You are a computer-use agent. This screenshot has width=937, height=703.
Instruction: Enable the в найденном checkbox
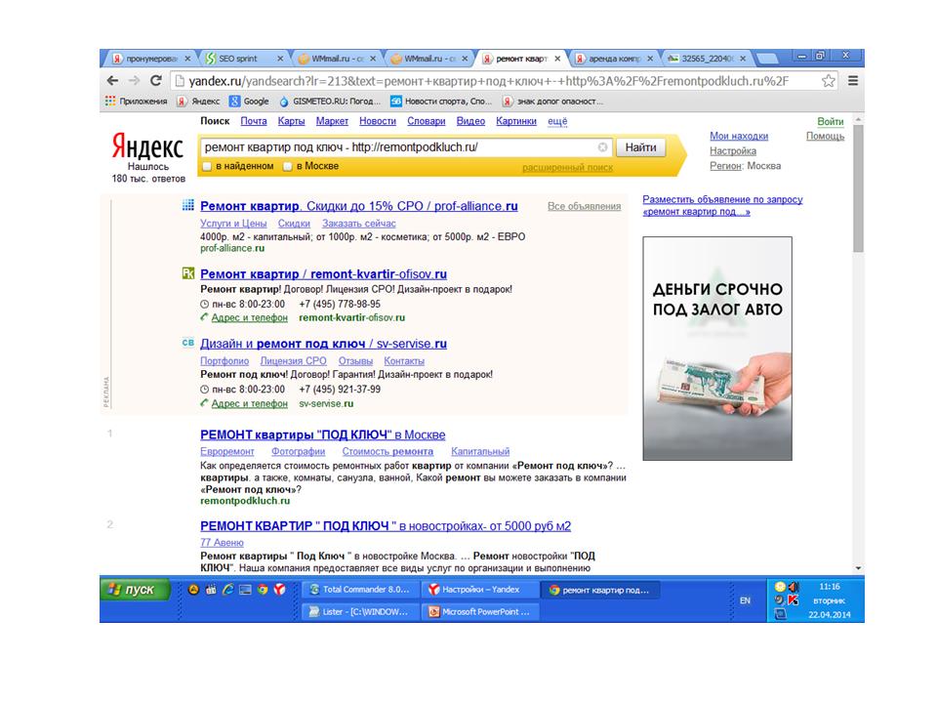[207, 166]
